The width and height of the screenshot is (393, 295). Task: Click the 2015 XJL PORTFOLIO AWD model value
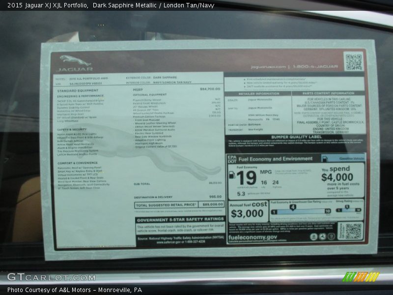coord(88,78)
